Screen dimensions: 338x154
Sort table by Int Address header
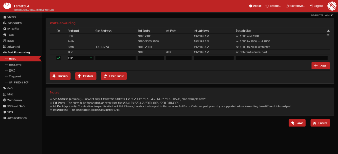202,31
